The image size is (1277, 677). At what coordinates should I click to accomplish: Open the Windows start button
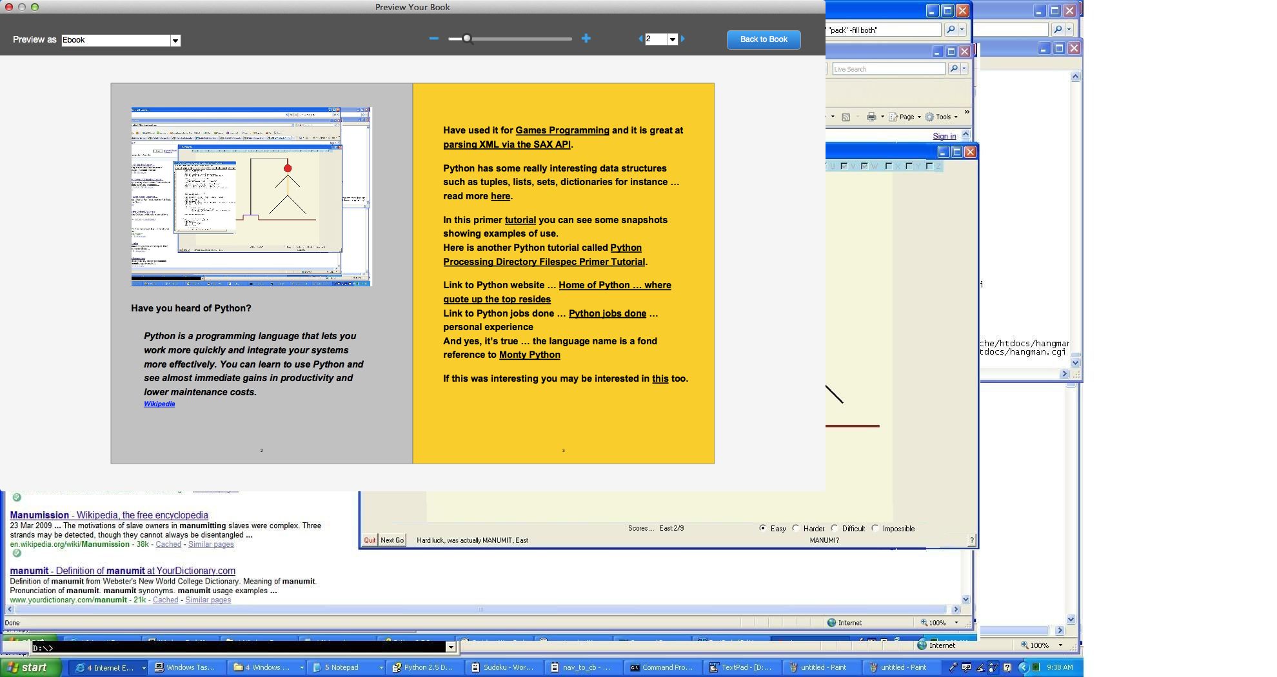click(x=31, y=667)
